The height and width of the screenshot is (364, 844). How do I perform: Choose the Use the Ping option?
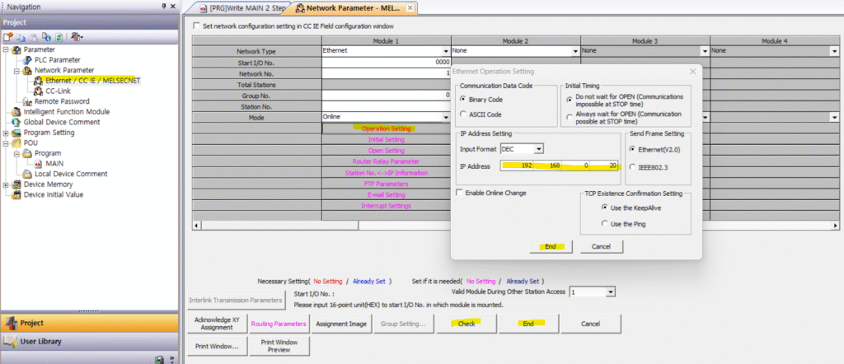605,224
